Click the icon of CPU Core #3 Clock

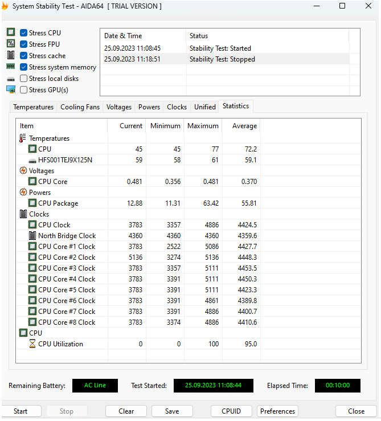click(32, 268)
